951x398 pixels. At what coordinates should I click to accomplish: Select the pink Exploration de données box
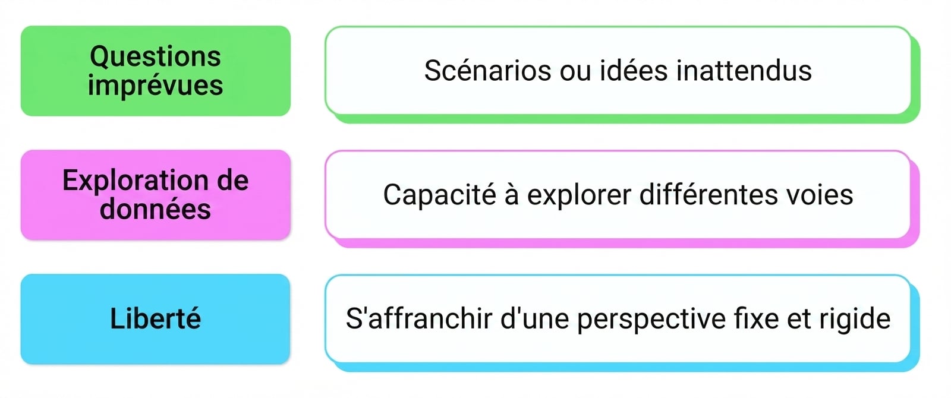(156, 195)
